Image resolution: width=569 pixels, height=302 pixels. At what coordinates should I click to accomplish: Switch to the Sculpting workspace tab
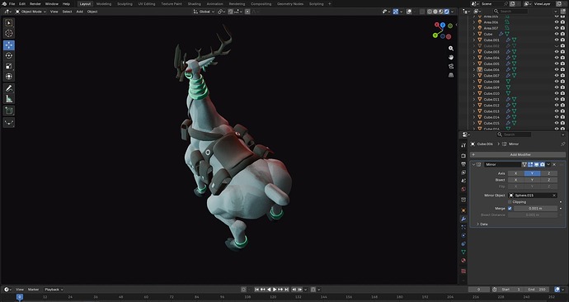(x=125, y=3)
